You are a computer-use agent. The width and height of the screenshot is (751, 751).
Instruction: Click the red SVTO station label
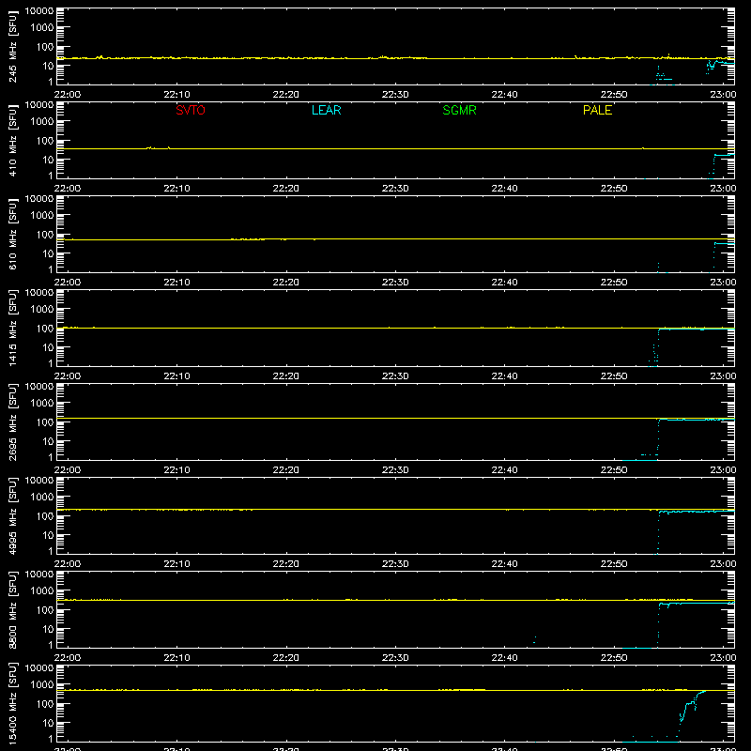(x=191, y=110)
